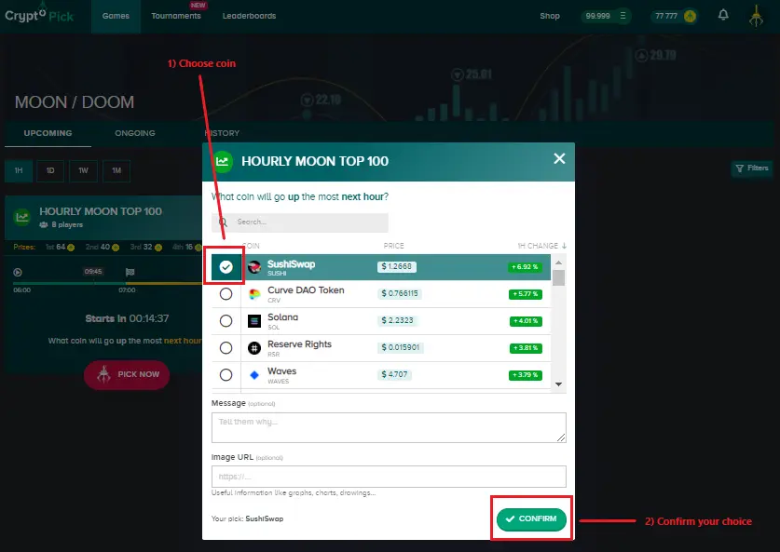Select the 1W timeframe filter
Viewport: 780px width, 552px height.
point(83,171)
